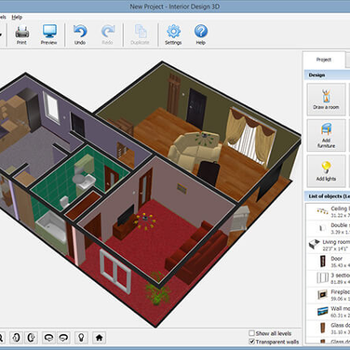The width and height of the screenshot is (350, 350).
Task: Enable the Show all levels checkbox
Action: pyautogui.click(x=251, y=333)
